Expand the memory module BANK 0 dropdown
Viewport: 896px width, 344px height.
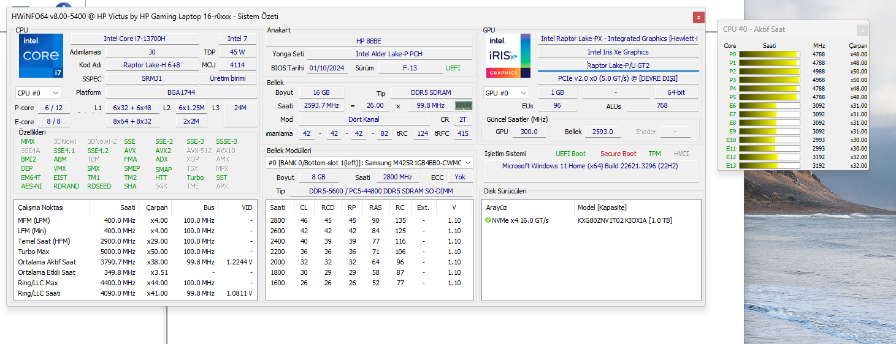[x=468, y=163]
